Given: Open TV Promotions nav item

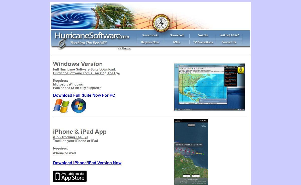Looking at the screenshot, I should tap(203, 42).
